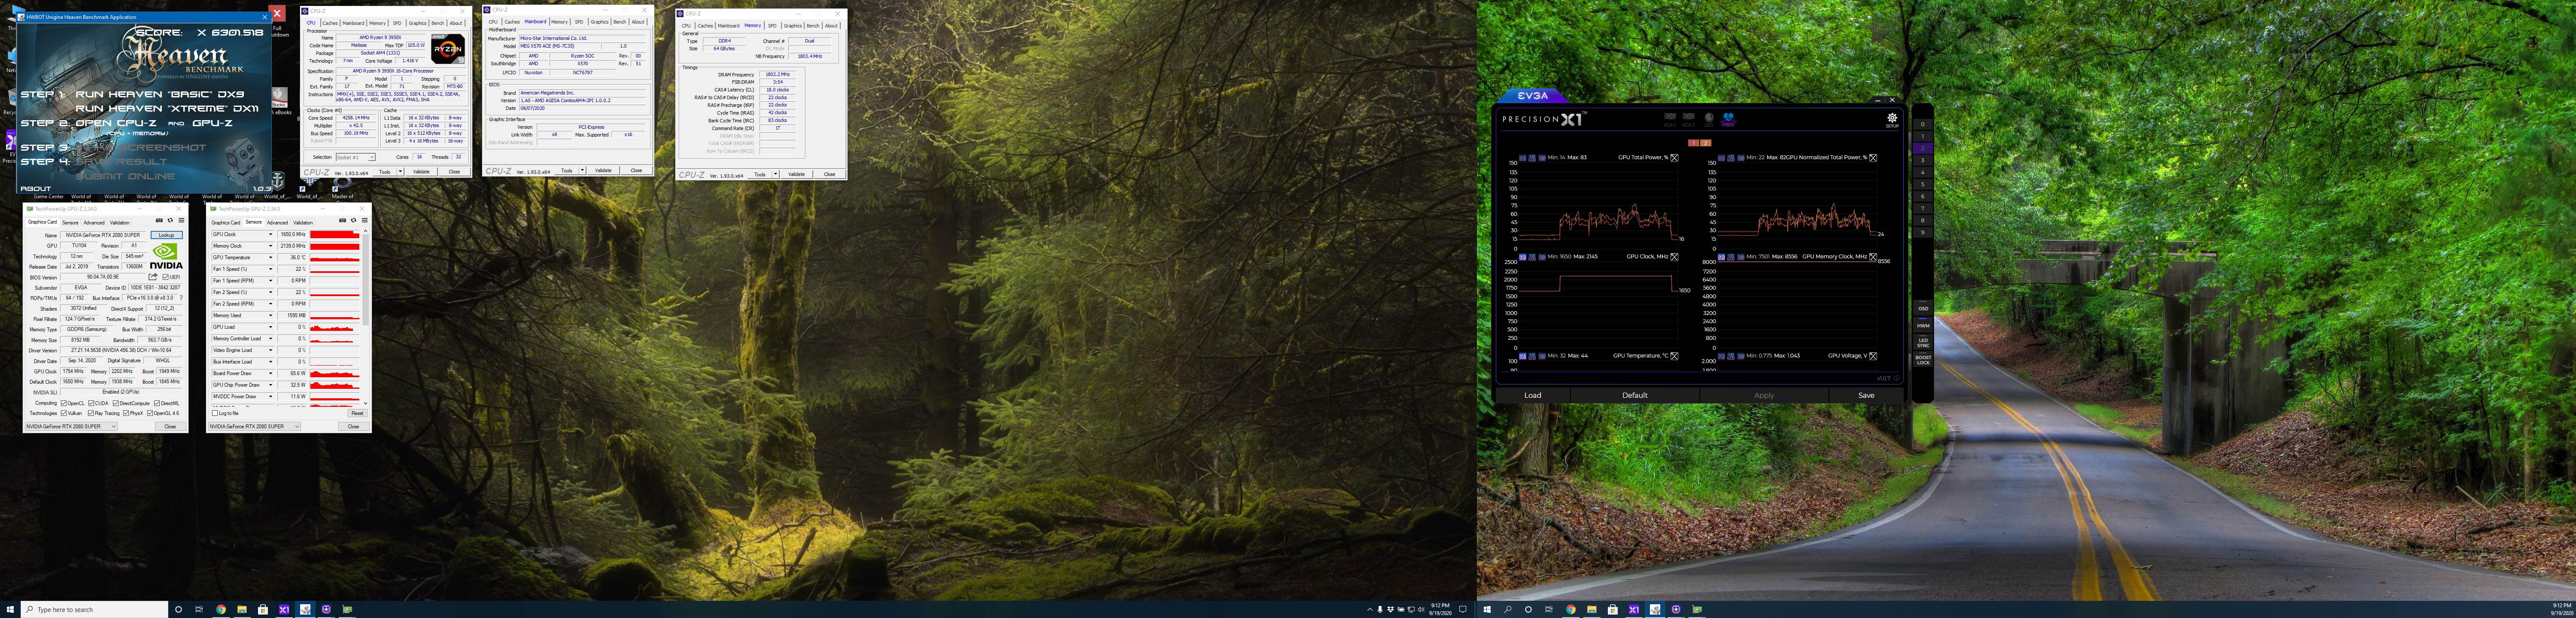Screen dimensions: 2576x618
Task: Open the hamburger menu in GPU-Z Graphics Card window
Action: (182, 220)
